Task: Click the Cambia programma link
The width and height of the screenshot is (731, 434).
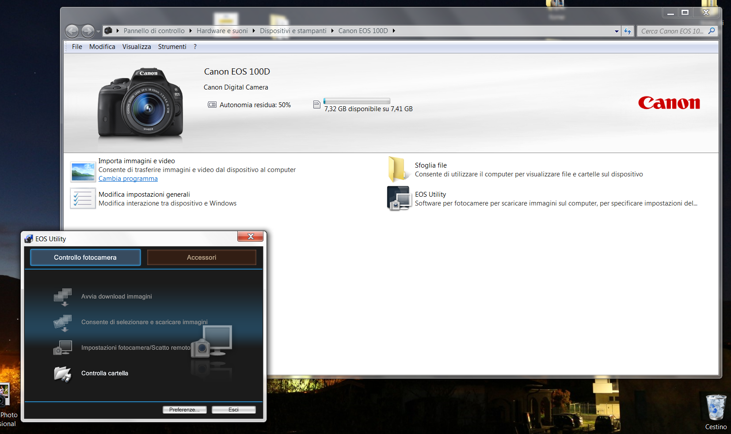Action: point(128,179)
